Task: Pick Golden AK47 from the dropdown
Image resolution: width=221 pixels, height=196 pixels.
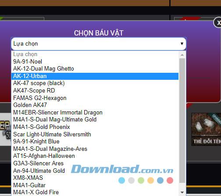Action: click(95, 105)
